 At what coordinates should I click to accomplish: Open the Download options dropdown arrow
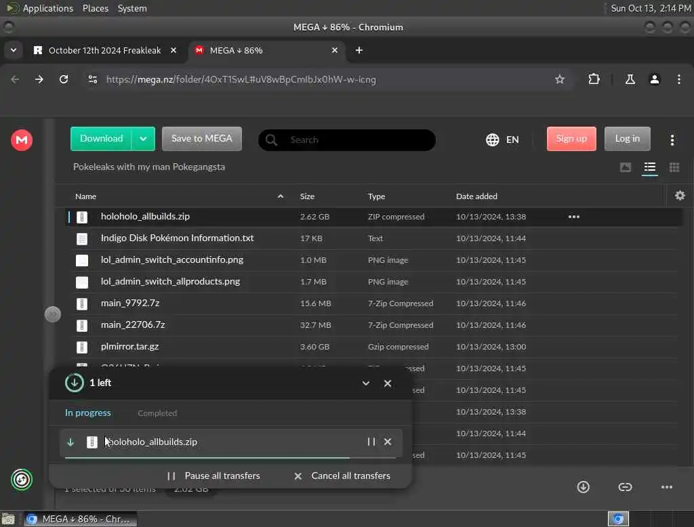click(x=143, y=138)
